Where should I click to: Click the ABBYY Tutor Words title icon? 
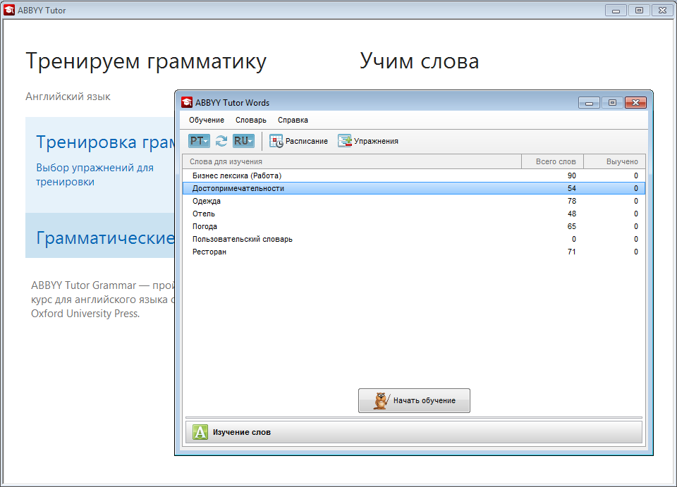pyautogui.click(x=187, y=102)
